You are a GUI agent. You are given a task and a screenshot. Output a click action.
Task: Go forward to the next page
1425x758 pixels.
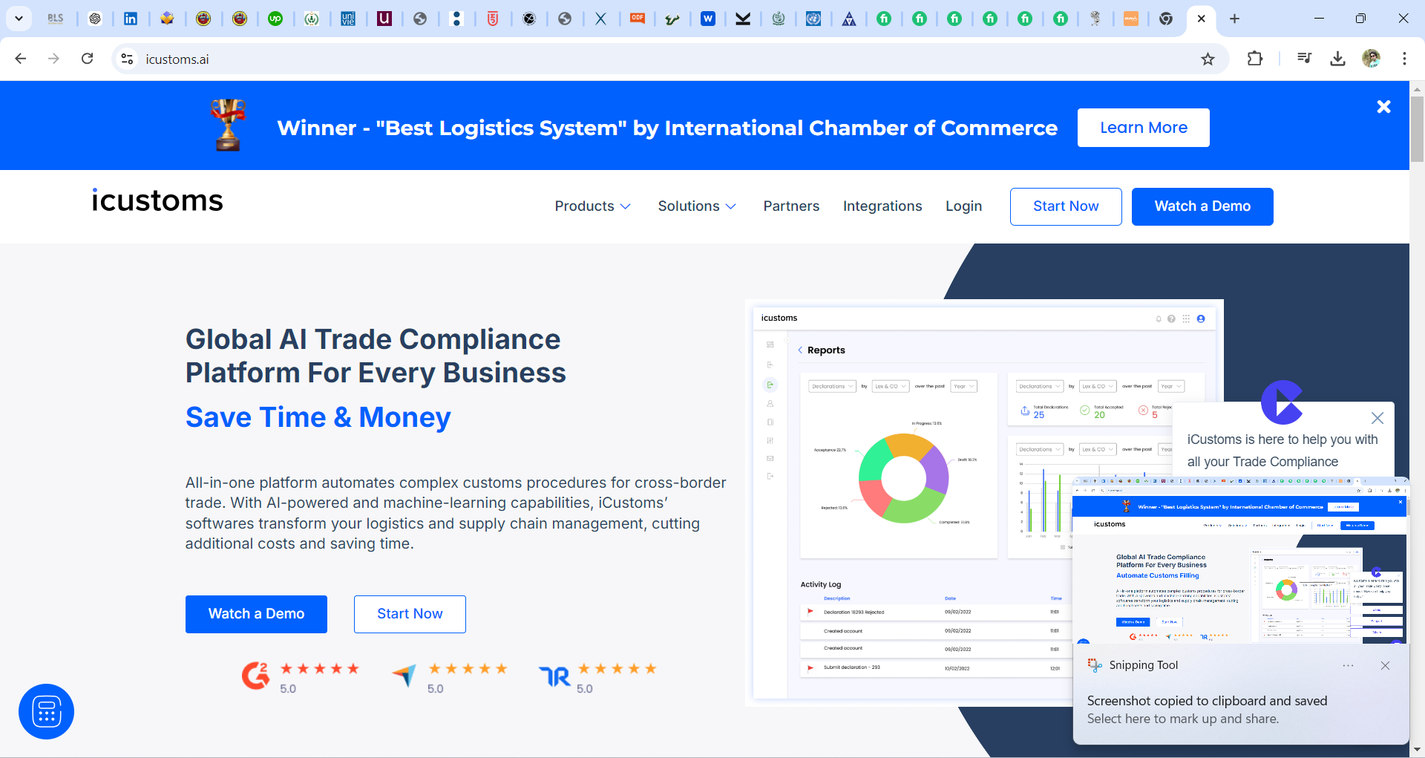(53, 59)
